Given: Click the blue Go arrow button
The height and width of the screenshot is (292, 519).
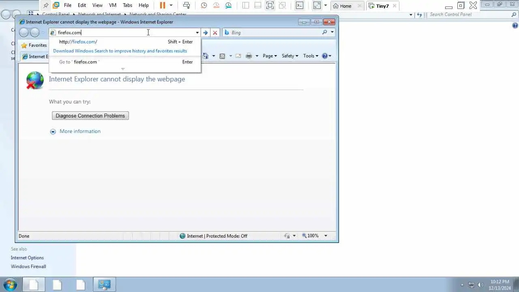Looking at the screenshot, I should [206, 32].
